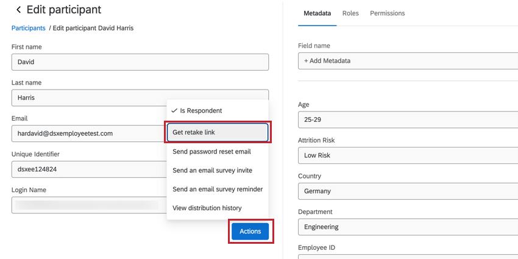
Task: Edit the Age metadata field
Action: 408,119
